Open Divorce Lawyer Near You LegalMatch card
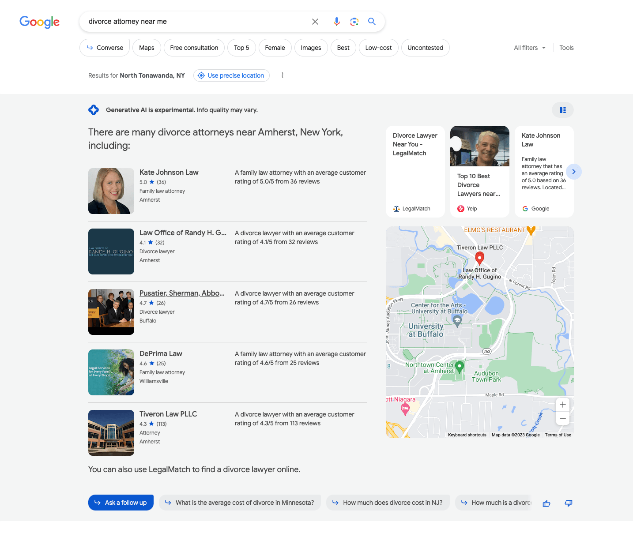The height and width of the screenshot is (533, 633). [415, 172]
